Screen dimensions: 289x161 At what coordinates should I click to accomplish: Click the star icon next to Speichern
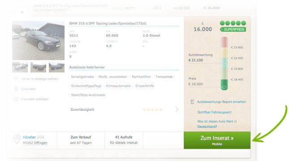tap(16, 89)
